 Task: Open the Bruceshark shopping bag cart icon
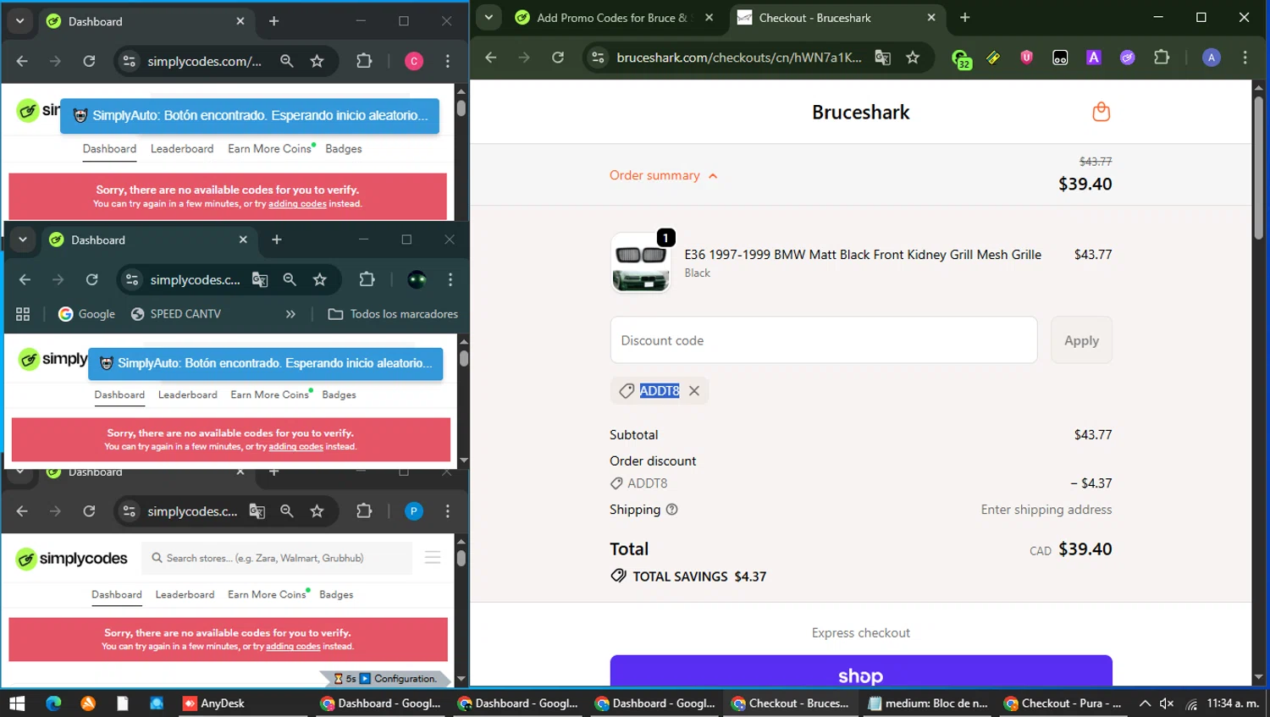point(1101,112)
